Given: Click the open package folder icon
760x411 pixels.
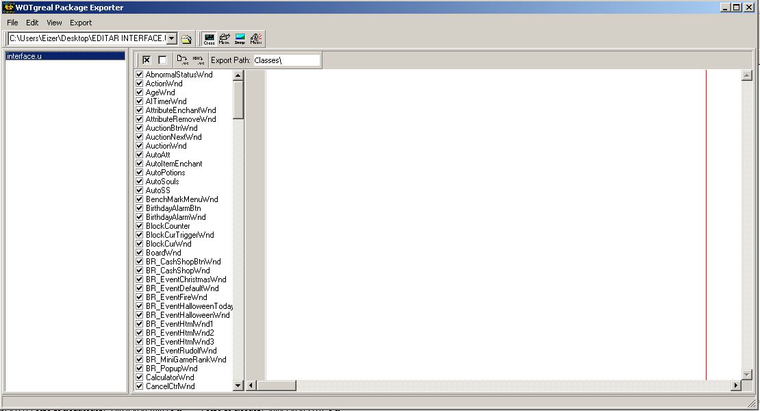Looking at the screenshot, I should (x=186, y=39).
